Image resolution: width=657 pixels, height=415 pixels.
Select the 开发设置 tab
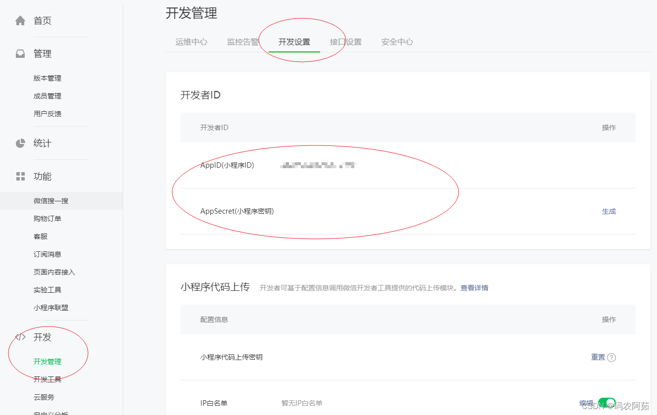[294, 42]
